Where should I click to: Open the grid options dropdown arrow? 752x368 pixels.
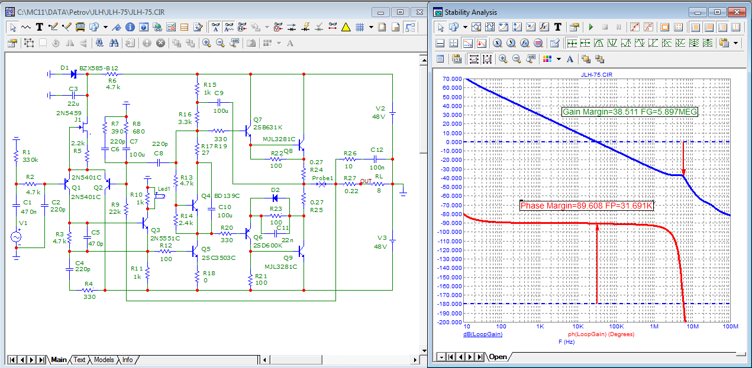point(371,27)
